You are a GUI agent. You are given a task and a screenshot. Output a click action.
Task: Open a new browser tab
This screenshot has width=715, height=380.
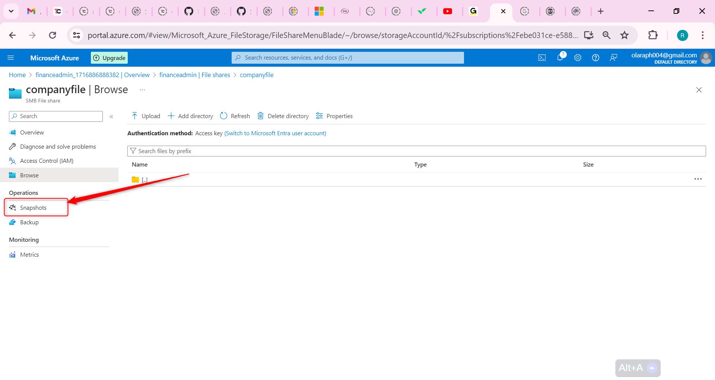point(601,11)
